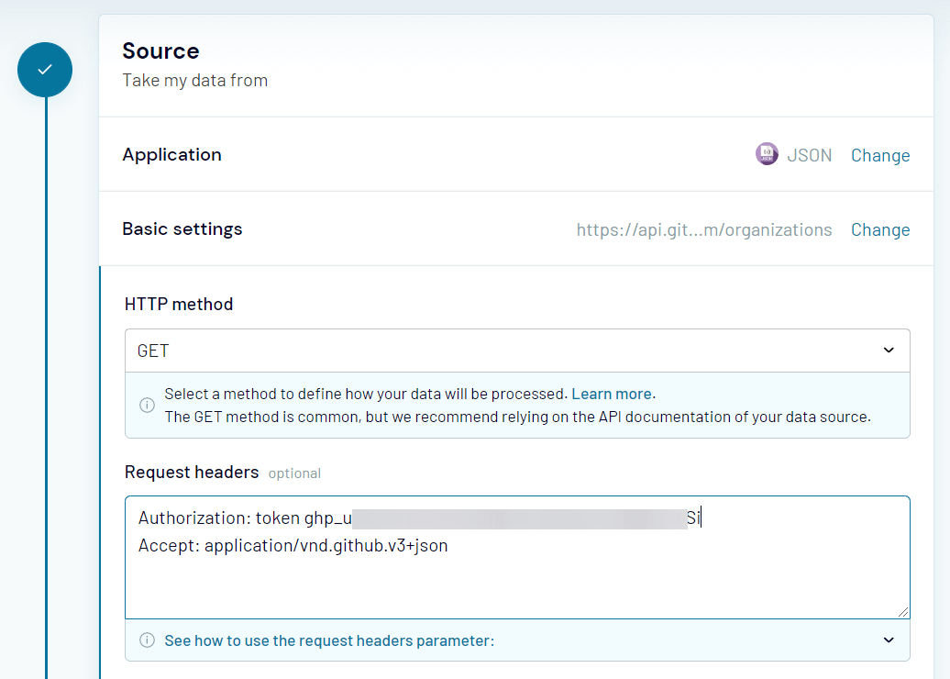Click the api.git...m/organizations URL text

(703, 229)
